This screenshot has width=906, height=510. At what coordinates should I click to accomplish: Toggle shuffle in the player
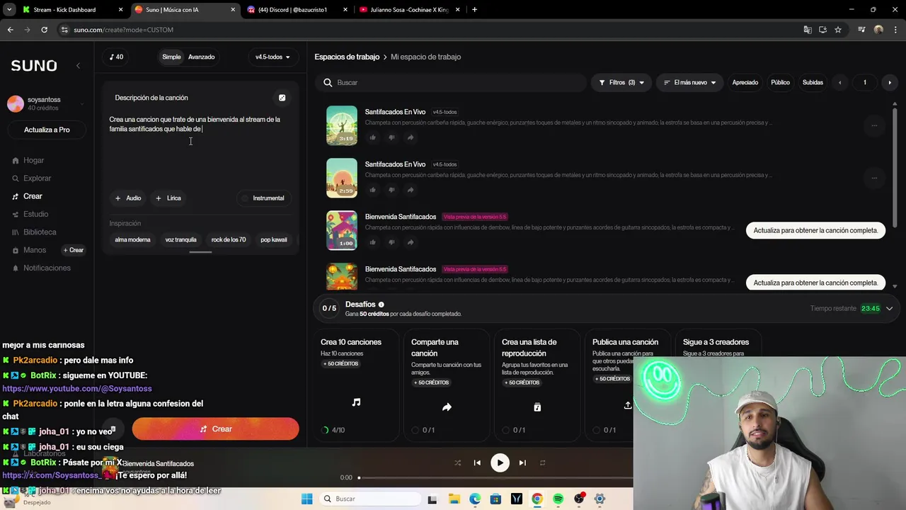(x=457, y=463)
